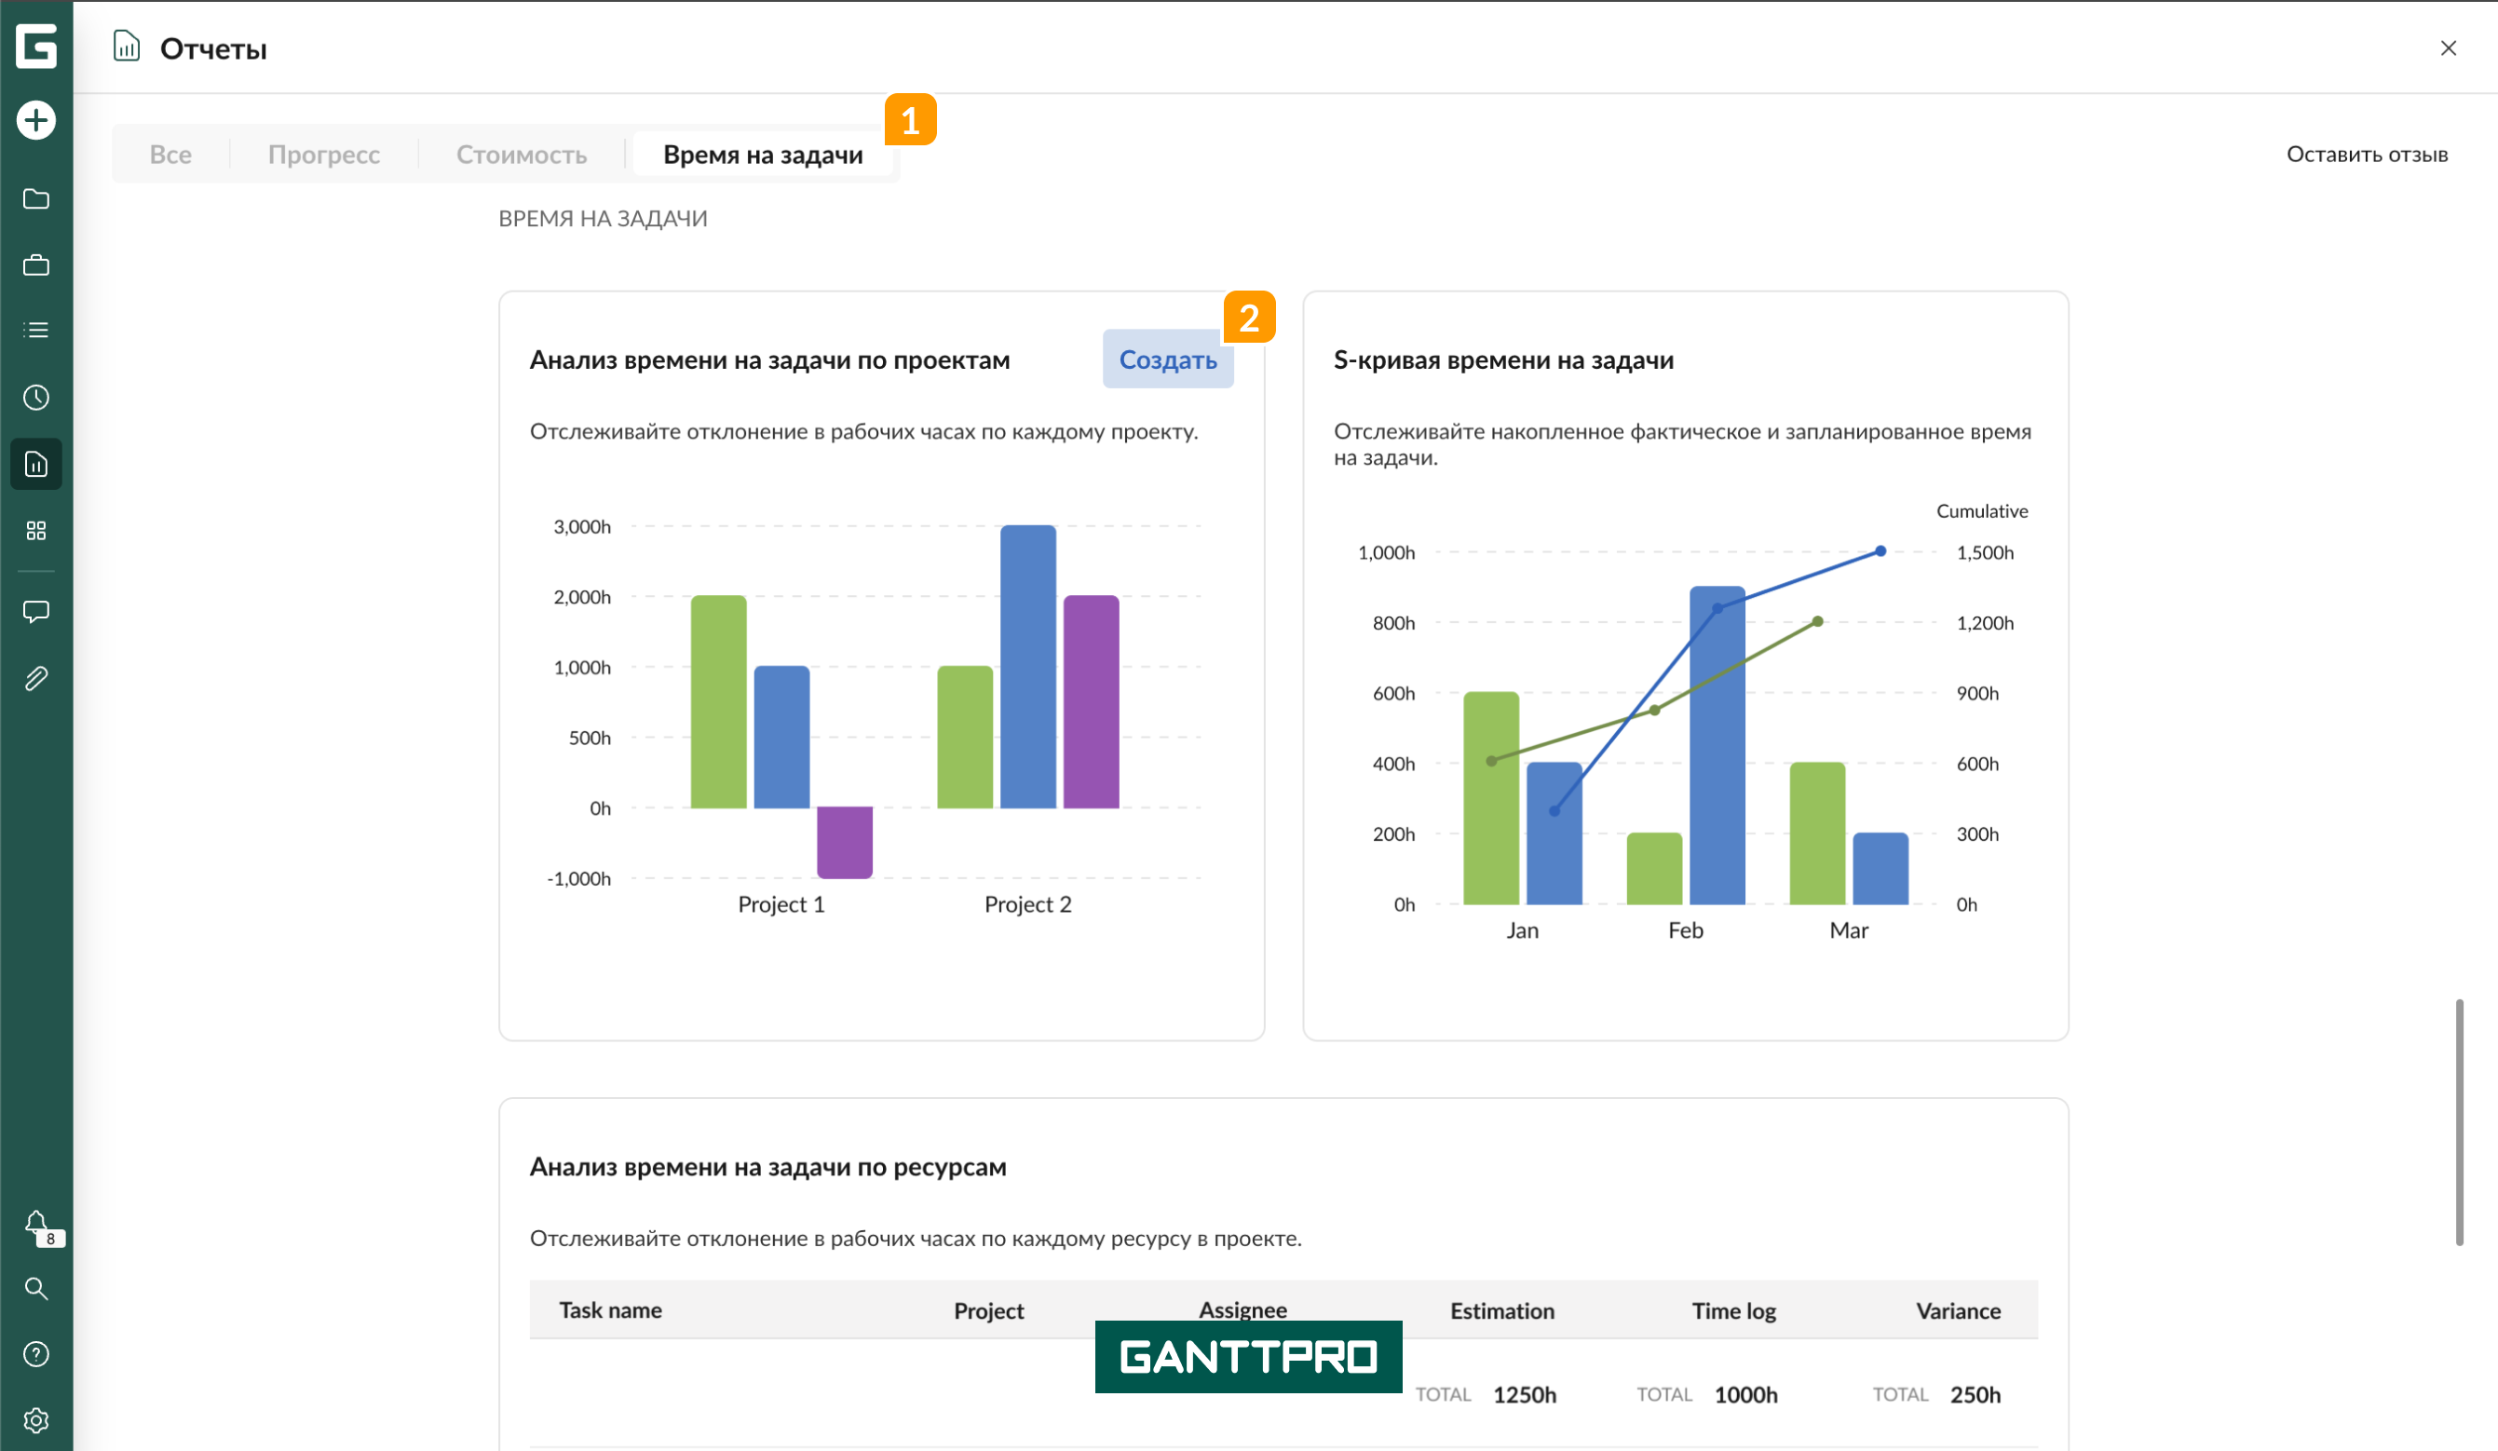Open the time log clock icon
The height and width of the screenshot is (1451, 2498).
coord(36,398)
